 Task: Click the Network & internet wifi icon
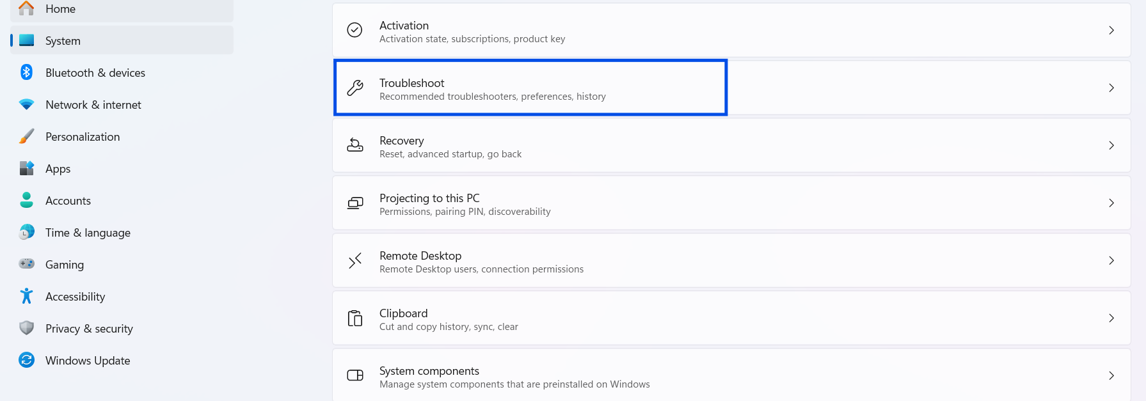26,104
